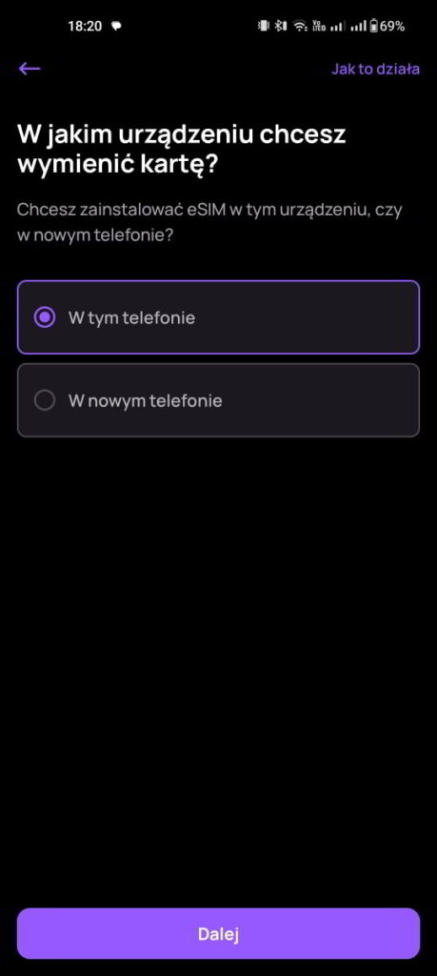
Task: Tap the second signal strength icon
Action: [x=358, y=26]
